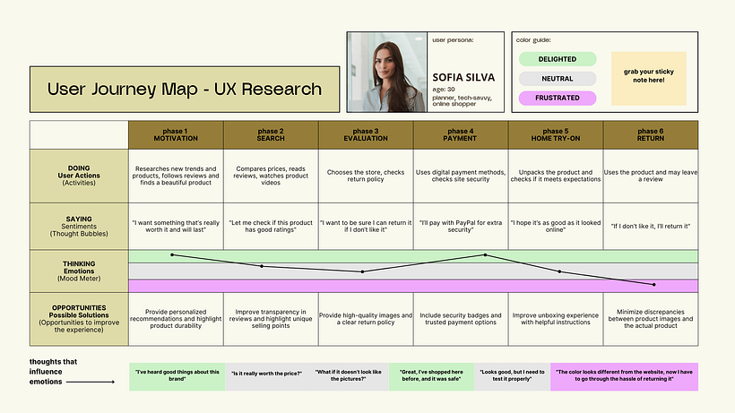Click the phase 5 HOME TRY-ON header
Viewport: 735px width, 413px height.
click(x=556, y=135)
